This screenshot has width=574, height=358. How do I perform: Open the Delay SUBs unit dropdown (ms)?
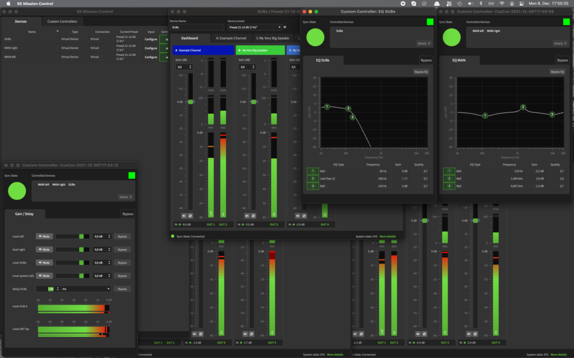point(86,289)
